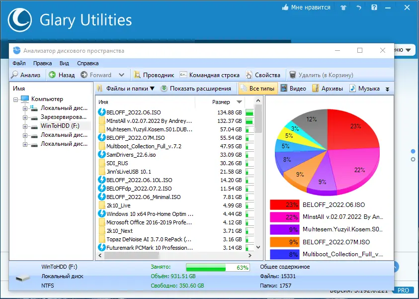Click the BELOFF_2O22.O6_Minimal.ISO file icon
The image size is (419, 299).
pyautogui.click(x=101, y=197)
